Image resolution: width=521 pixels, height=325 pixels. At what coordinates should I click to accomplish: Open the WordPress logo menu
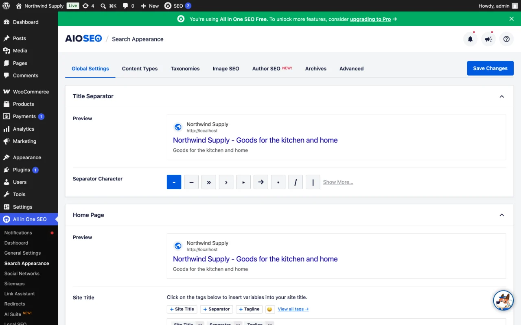(x=6, y=6)
